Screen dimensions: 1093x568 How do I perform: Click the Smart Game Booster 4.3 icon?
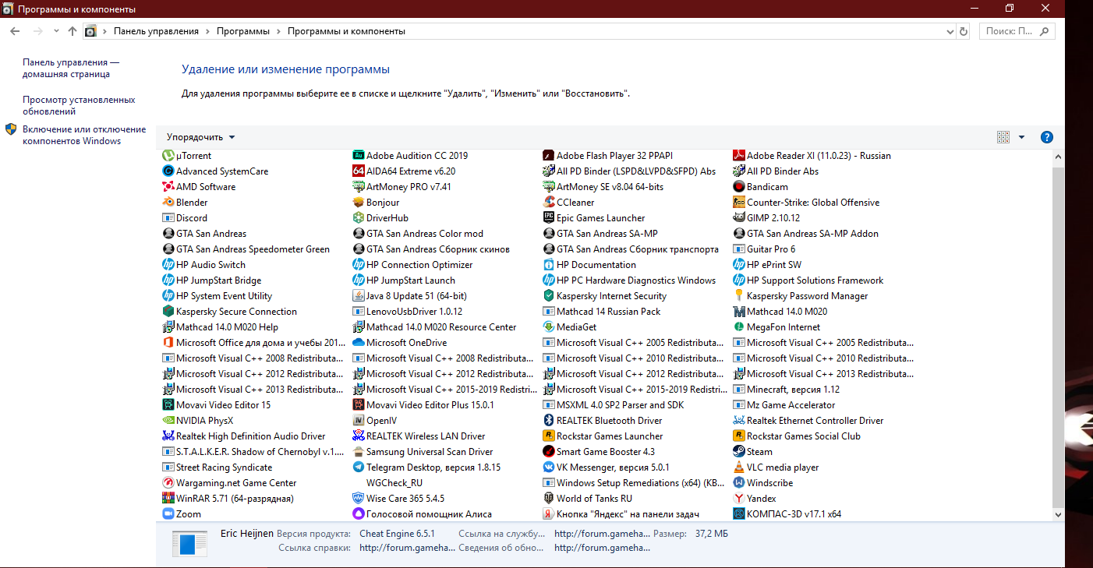point(549,452)
